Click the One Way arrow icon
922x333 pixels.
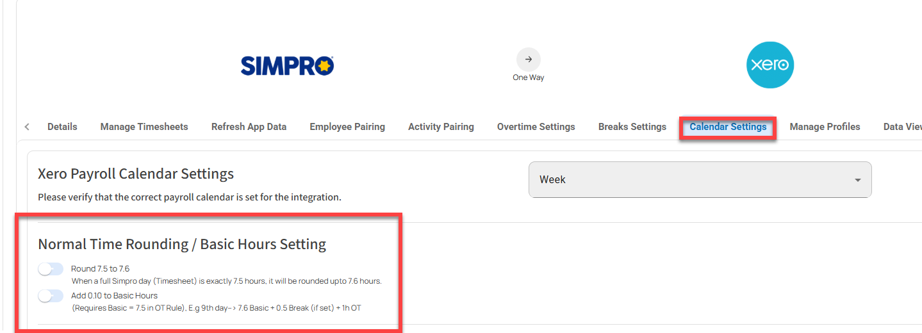(529, 60)
